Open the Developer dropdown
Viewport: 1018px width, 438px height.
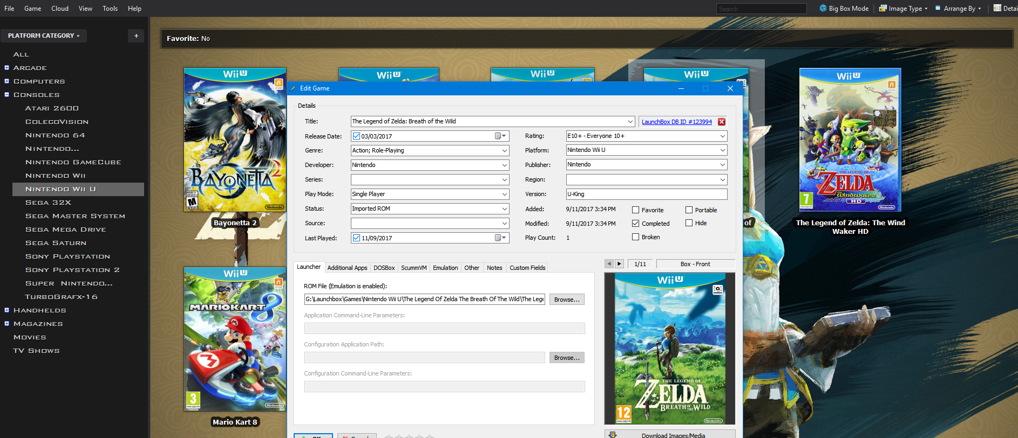pyautogui.click(x=505, y=165)
